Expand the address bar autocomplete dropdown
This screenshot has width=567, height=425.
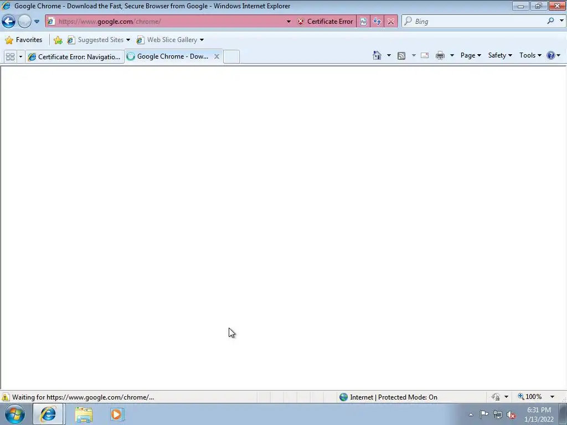coord(288,22)
